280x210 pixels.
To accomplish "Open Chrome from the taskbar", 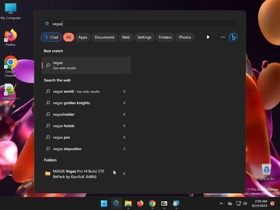I will (x=152, y=203).
